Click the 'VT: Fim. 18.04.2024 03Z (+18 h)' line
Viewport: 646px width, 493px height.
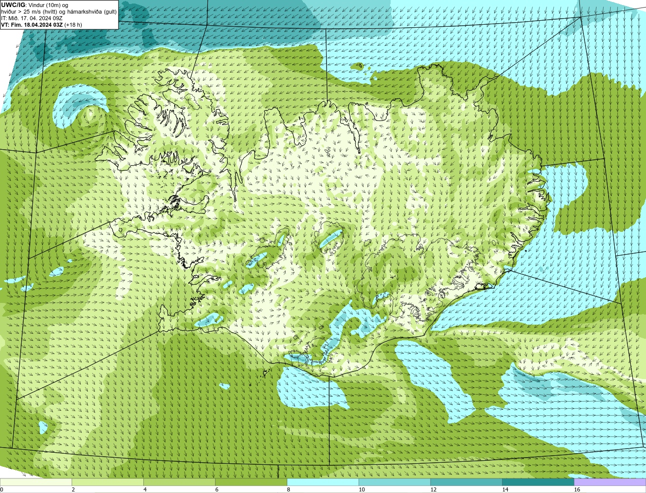point(41,25)
